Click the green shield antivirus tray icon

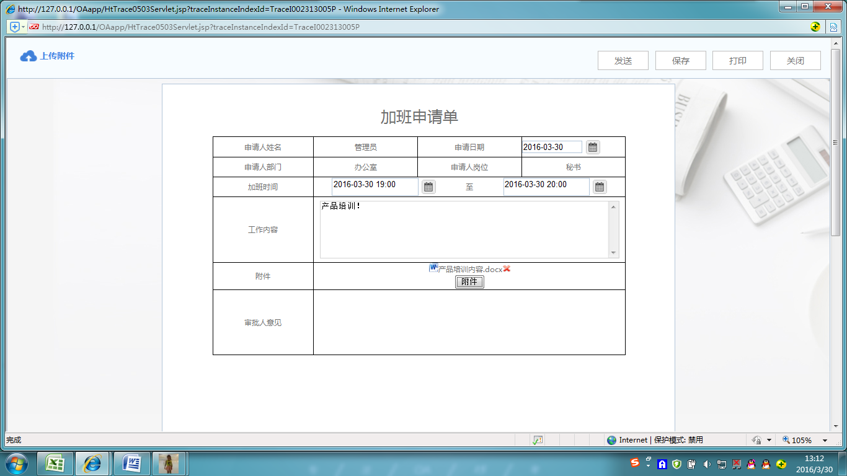click(675, 464)
